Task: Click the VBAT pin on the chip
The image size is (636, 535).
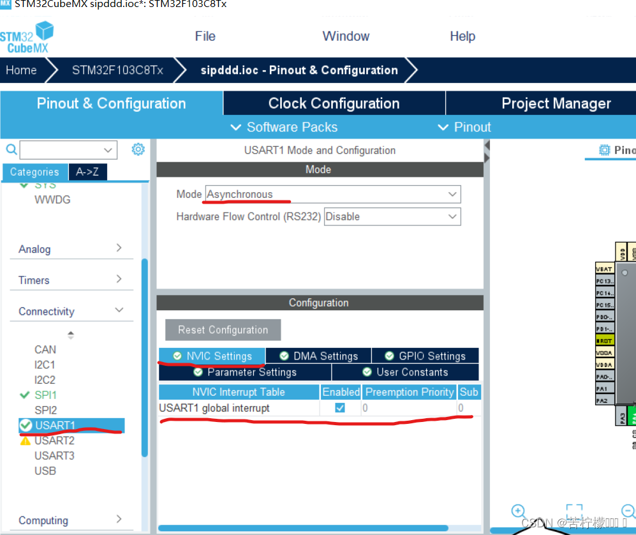Action: [x=604, y=269]
